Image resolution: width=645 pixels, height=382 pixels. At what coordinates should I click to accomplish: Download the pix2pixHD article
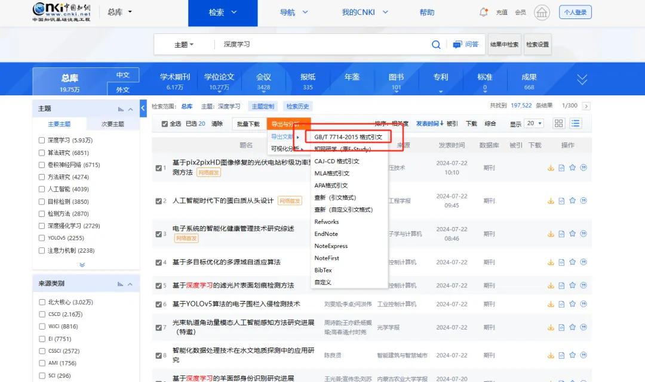551,168
